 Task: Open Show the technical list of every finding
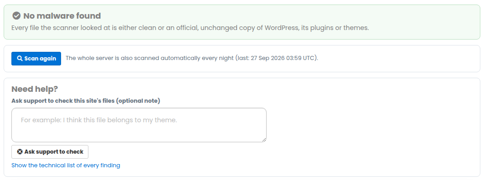point(66,165)
